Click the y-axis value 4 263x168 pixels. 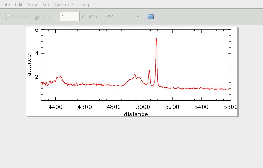[37, 54]
